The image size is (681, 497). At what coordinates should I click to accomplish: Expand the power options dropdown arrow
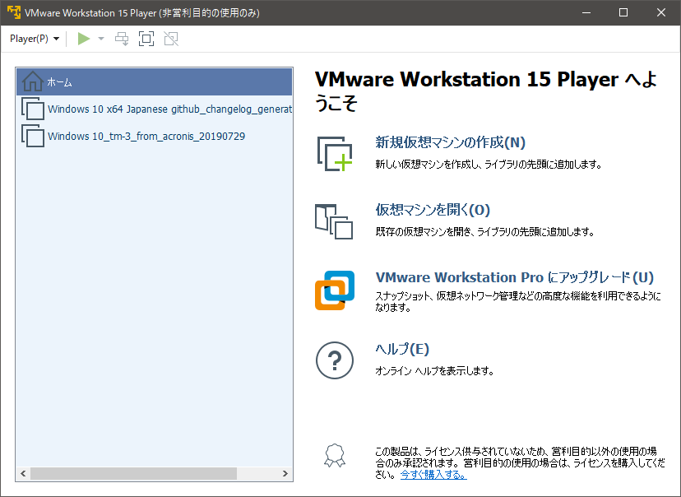pyautogui.click(x=101, y=39)
